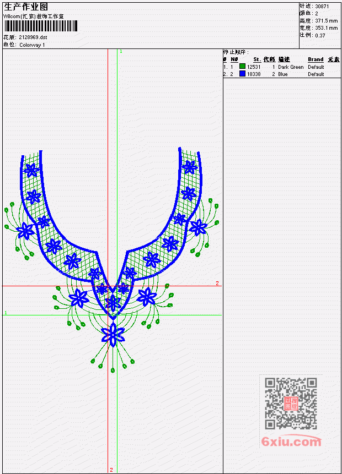The image size is (342, 474).
Task: Click the Wilcom studio name text
Action: click(x=34, y=17)
